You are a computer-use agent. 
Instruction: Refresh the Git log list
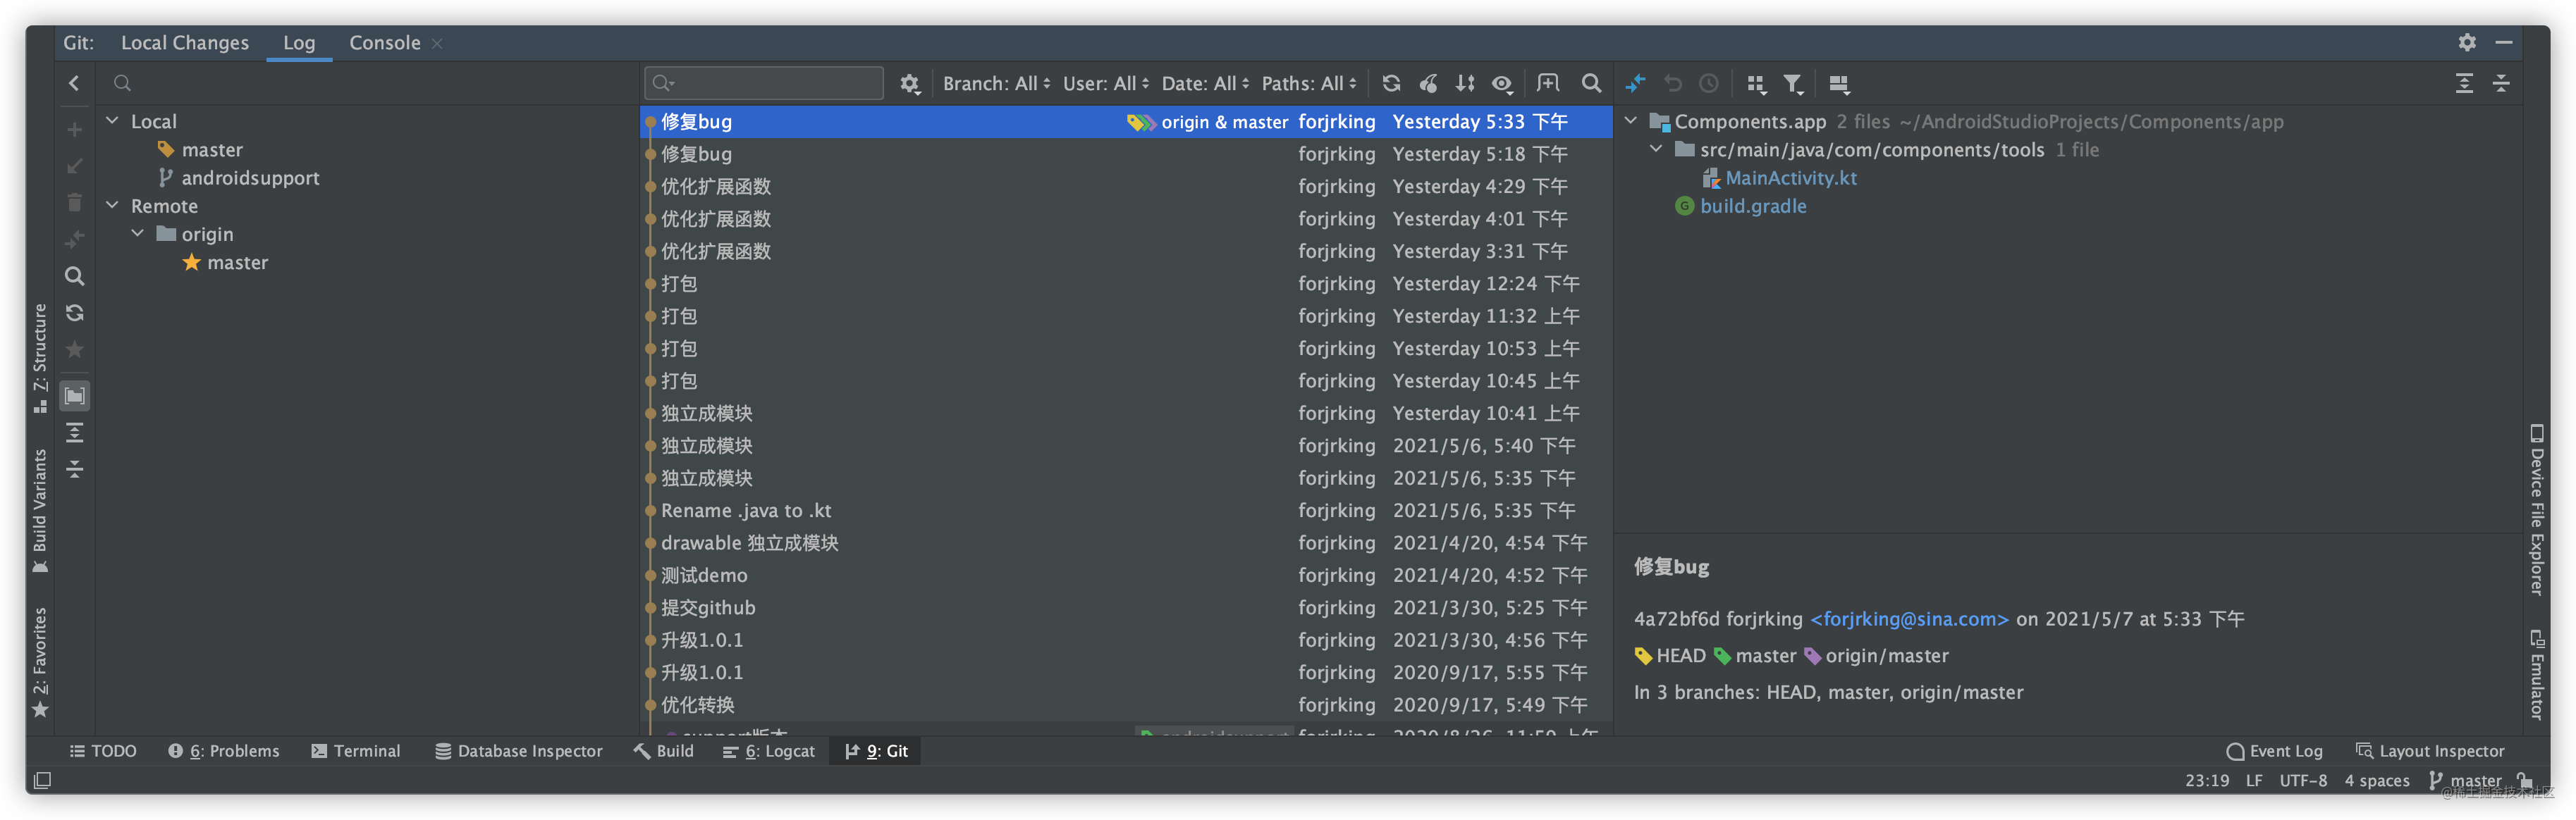(1391, 84)
